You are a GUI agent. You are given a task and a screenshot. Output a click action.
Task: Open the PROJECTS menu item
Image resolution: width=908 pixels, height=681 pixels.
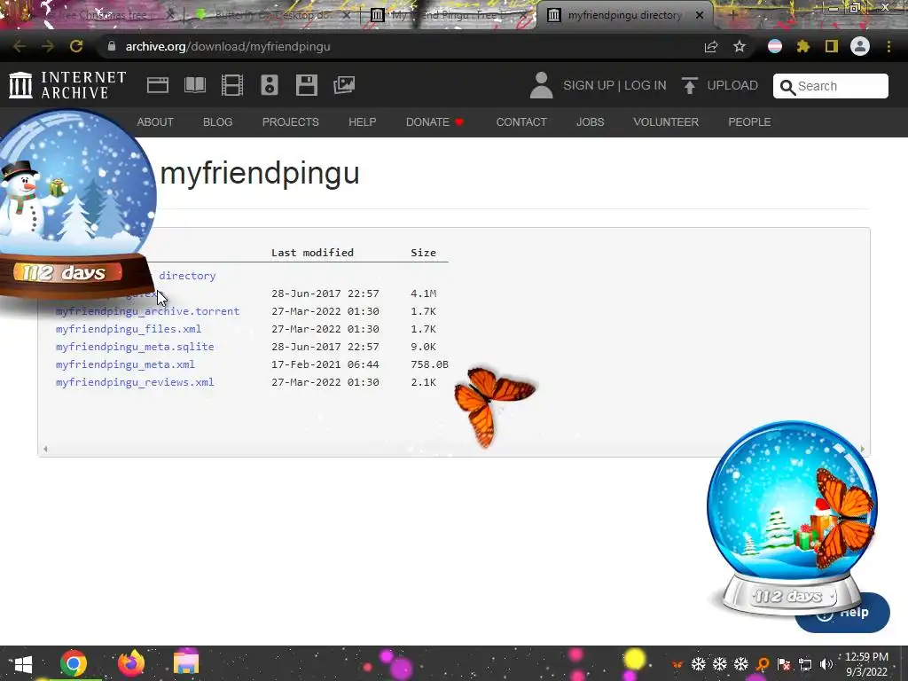point(291,122)
